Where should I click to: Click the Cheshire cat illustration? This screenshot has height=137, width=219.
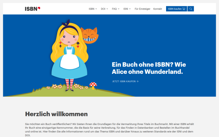[90, 35]
